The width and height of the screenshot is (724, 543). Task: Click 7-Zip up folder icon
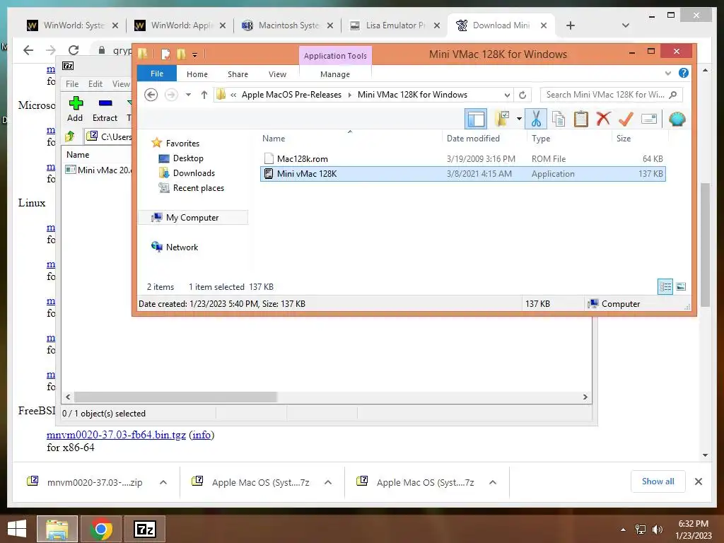pyautogui.click(x=70, y=136)
